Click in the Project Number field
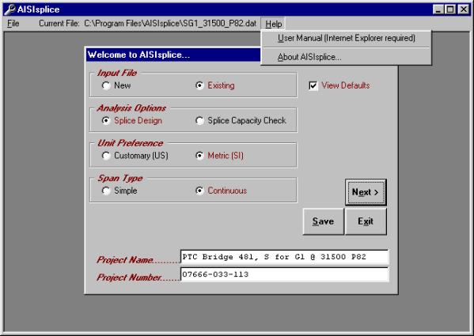 coord(284,274)
